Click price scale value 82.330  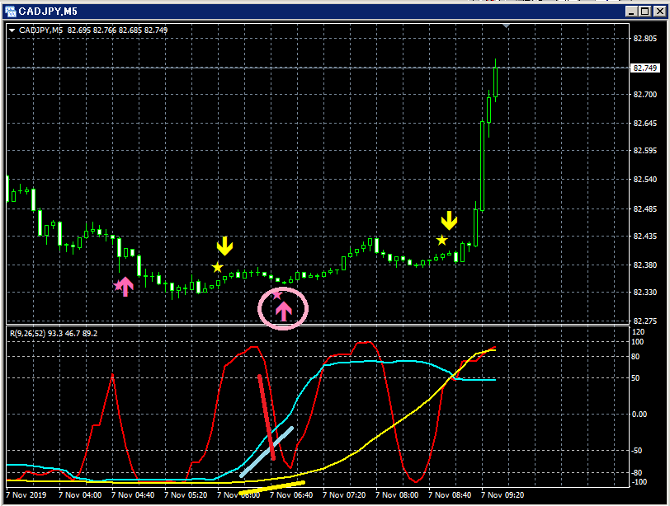tap(645, 293)
